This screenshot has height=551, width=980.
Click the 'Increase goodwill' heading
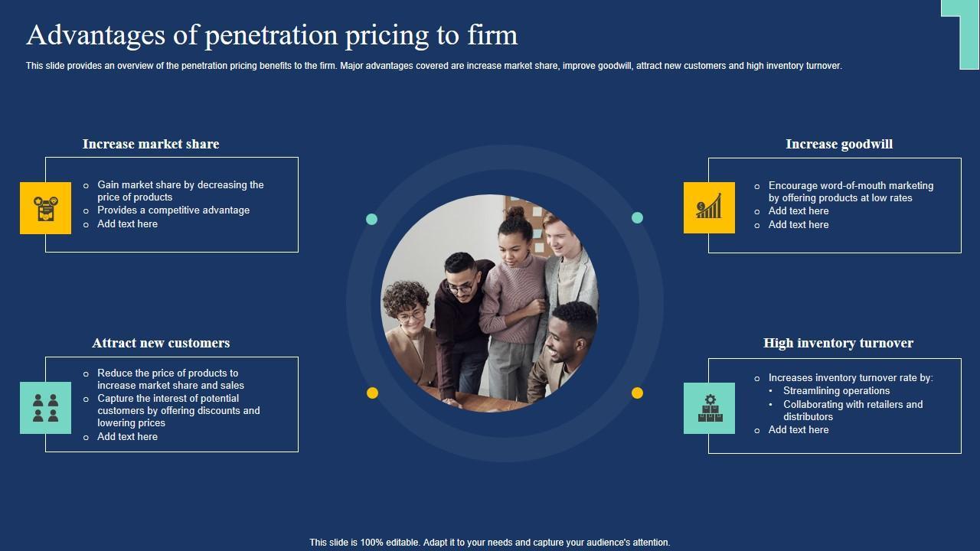pos(839,144)
